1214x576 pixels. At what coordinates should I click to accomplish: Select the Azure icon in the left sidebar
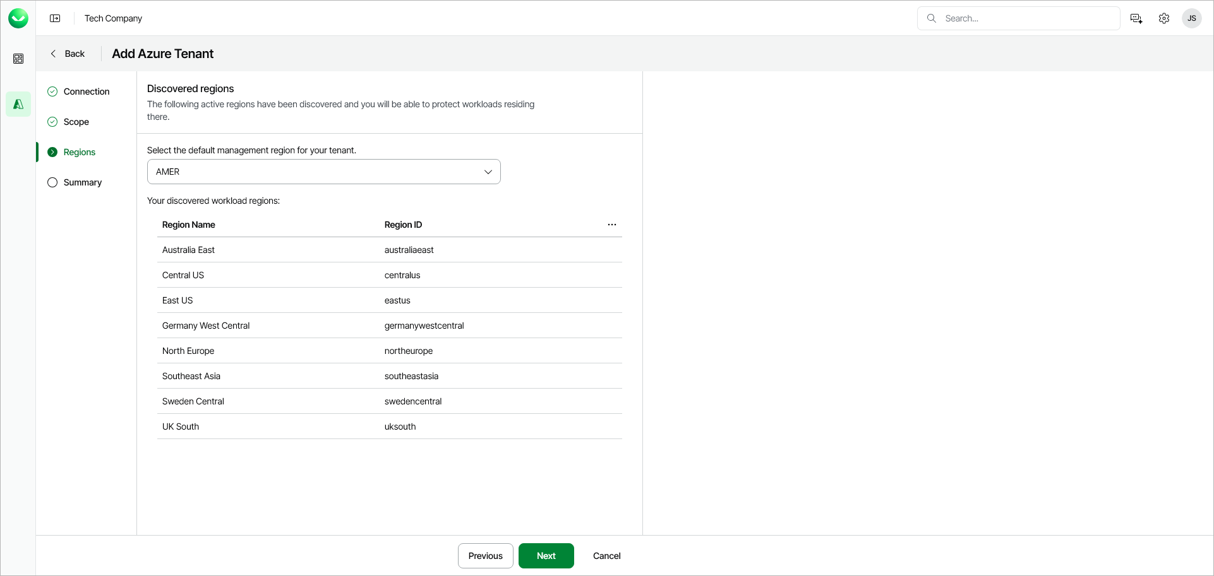[x=18, y=103]
